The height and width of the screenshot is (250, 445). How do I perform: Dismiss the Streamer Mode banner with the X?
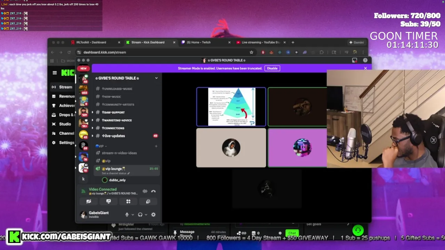pos(365,68)
